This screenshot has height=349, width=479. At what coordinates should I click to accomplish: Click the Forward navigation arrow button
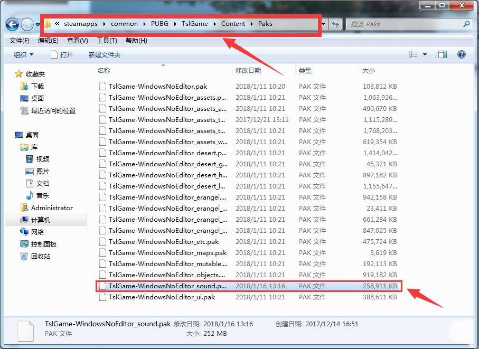[x=27, y=24]
